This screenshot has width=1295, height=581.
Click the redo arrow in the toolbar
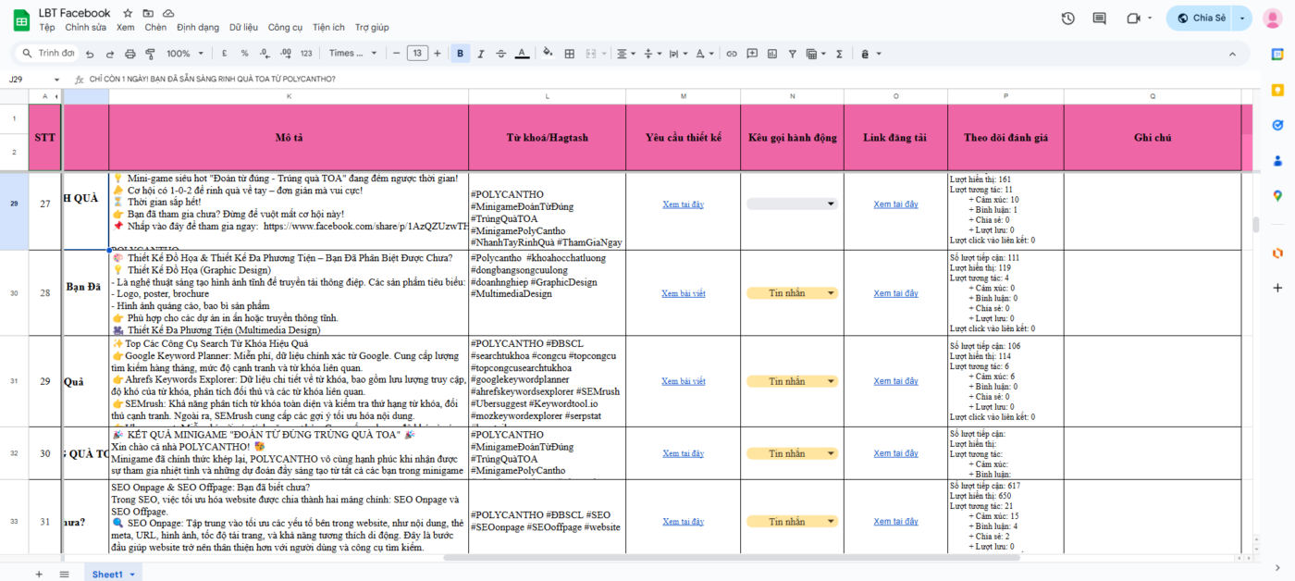point(109,54)
